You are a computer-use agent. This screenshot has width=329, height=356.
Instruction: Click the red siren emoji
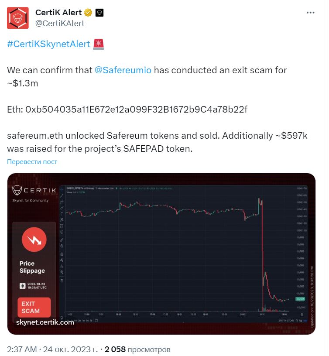(x=99, y=44)
